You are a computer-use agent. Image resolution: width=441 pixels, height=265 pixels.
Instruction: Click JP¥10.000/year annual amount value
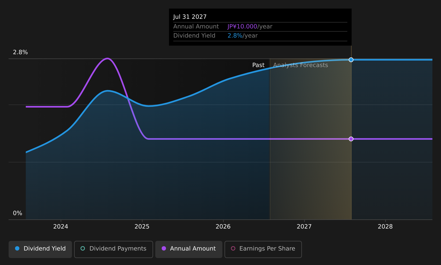tap(250, 27)
